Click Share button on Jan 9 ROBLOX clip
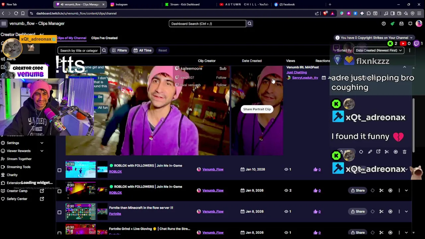The height and width of the screenshot is (239, 425). (358, 191)
